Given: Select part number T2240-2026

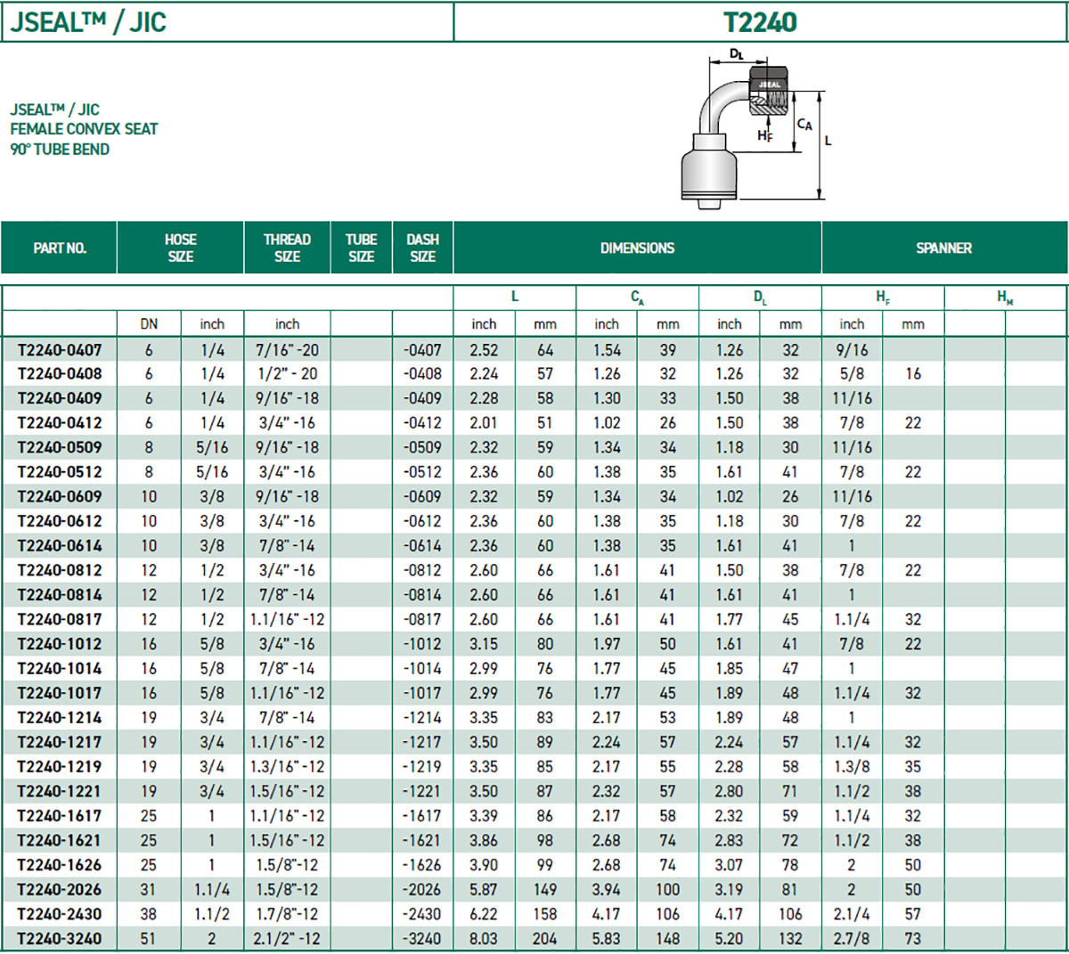Looking at the screenshot, I should click(60, 889).
